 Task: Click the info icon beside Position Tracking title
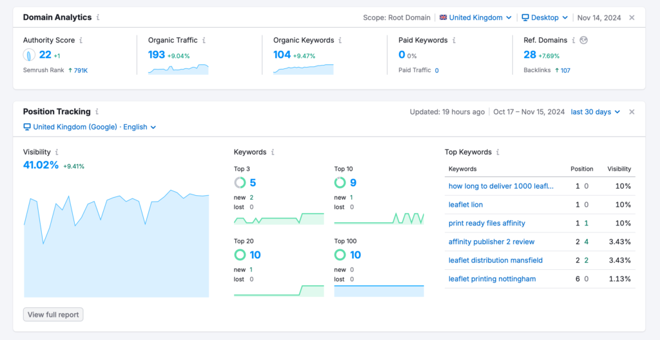tap(97, 112)
